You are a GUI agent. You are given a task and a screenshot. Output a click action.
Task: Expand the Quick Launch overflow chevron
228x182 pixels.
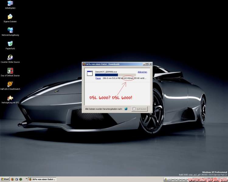27,179
